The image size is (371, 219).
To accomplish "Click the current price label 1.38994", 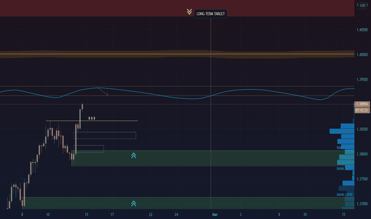I will (x=362, y=104).
